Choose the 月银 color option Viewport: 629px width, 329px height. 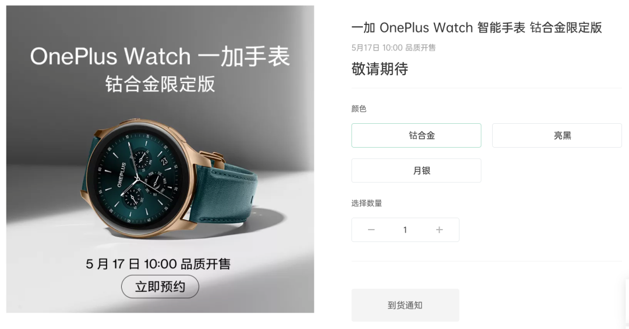click(416, 170)
